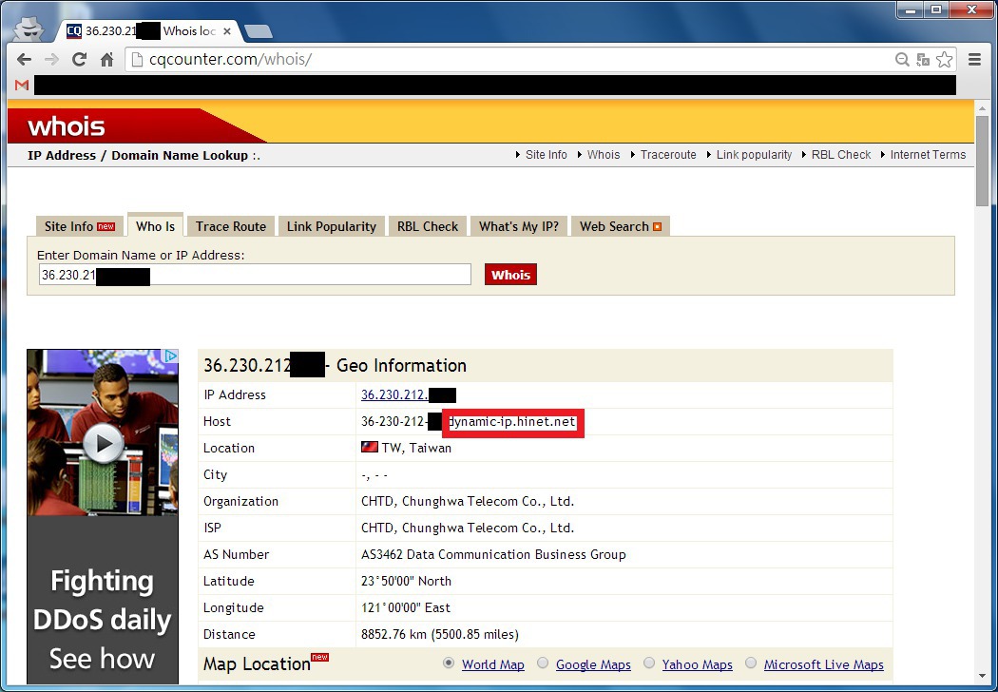Click the vertical scrollbar thumb
This screenshot has width=998, height=692.
pyautogui.click(x=982, y=161)
